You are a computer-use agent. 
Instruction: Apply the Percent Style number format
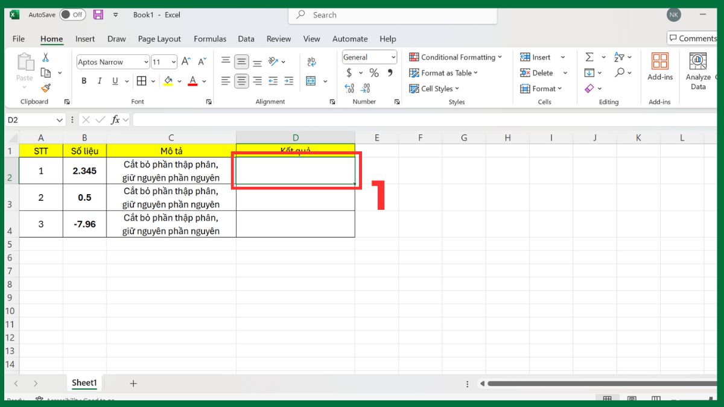click(x=375, y=72)
